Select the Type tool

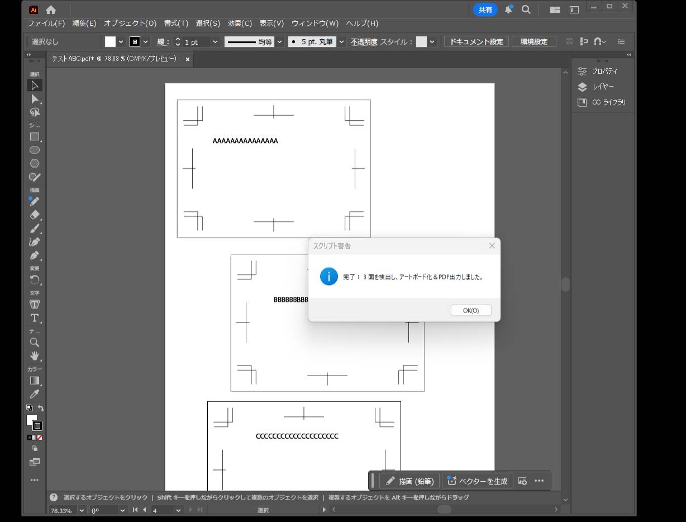click(x=34, y=318)
